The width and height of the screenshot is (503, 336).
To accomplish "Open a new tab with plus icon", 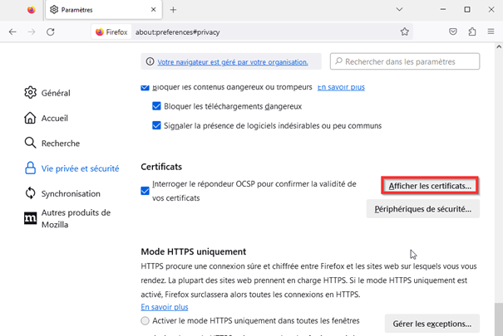I will (174, 10).
